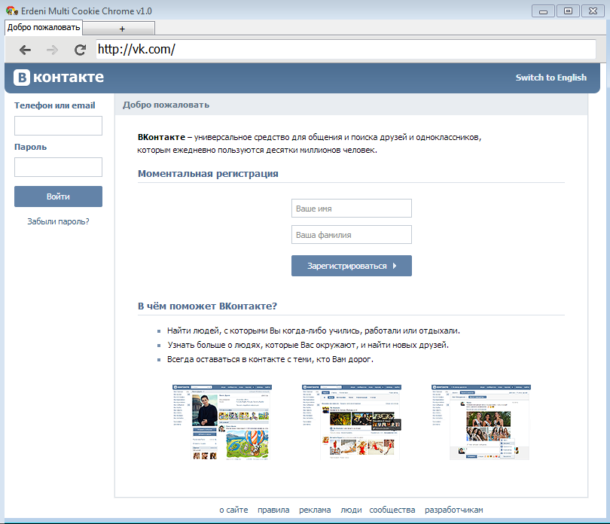This screenshot has width=610, height=524.
Task: Focus the Телефон или email field
Action: pos(58,126)
